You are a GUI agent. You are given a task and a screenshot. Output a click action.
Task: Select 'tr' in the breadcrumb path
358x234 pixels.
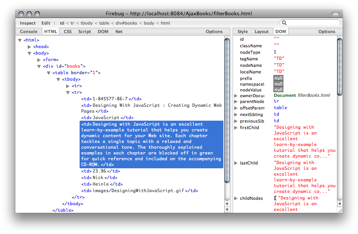[72, 23]
